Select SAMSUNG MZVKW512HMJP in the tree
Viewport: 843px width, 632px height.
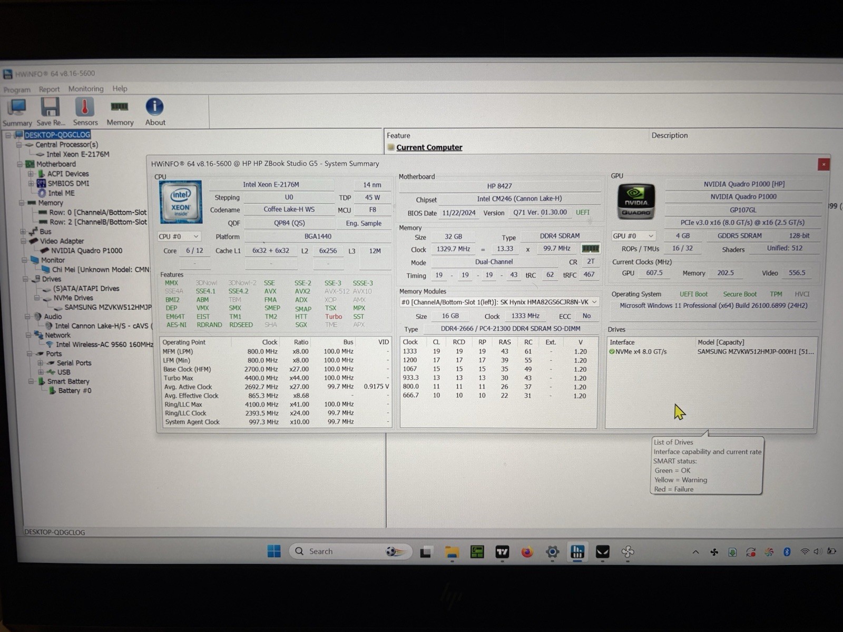[x=107, y=307]
